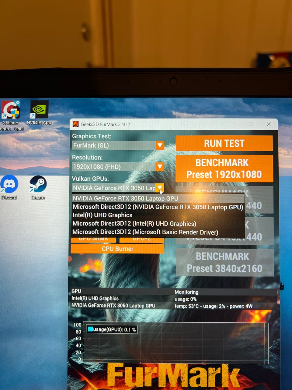Pick Microsoft Basic Render Driver option
The height and width of the screenshot is (390, 292).
pyautogui.click(x=158, y=232)
